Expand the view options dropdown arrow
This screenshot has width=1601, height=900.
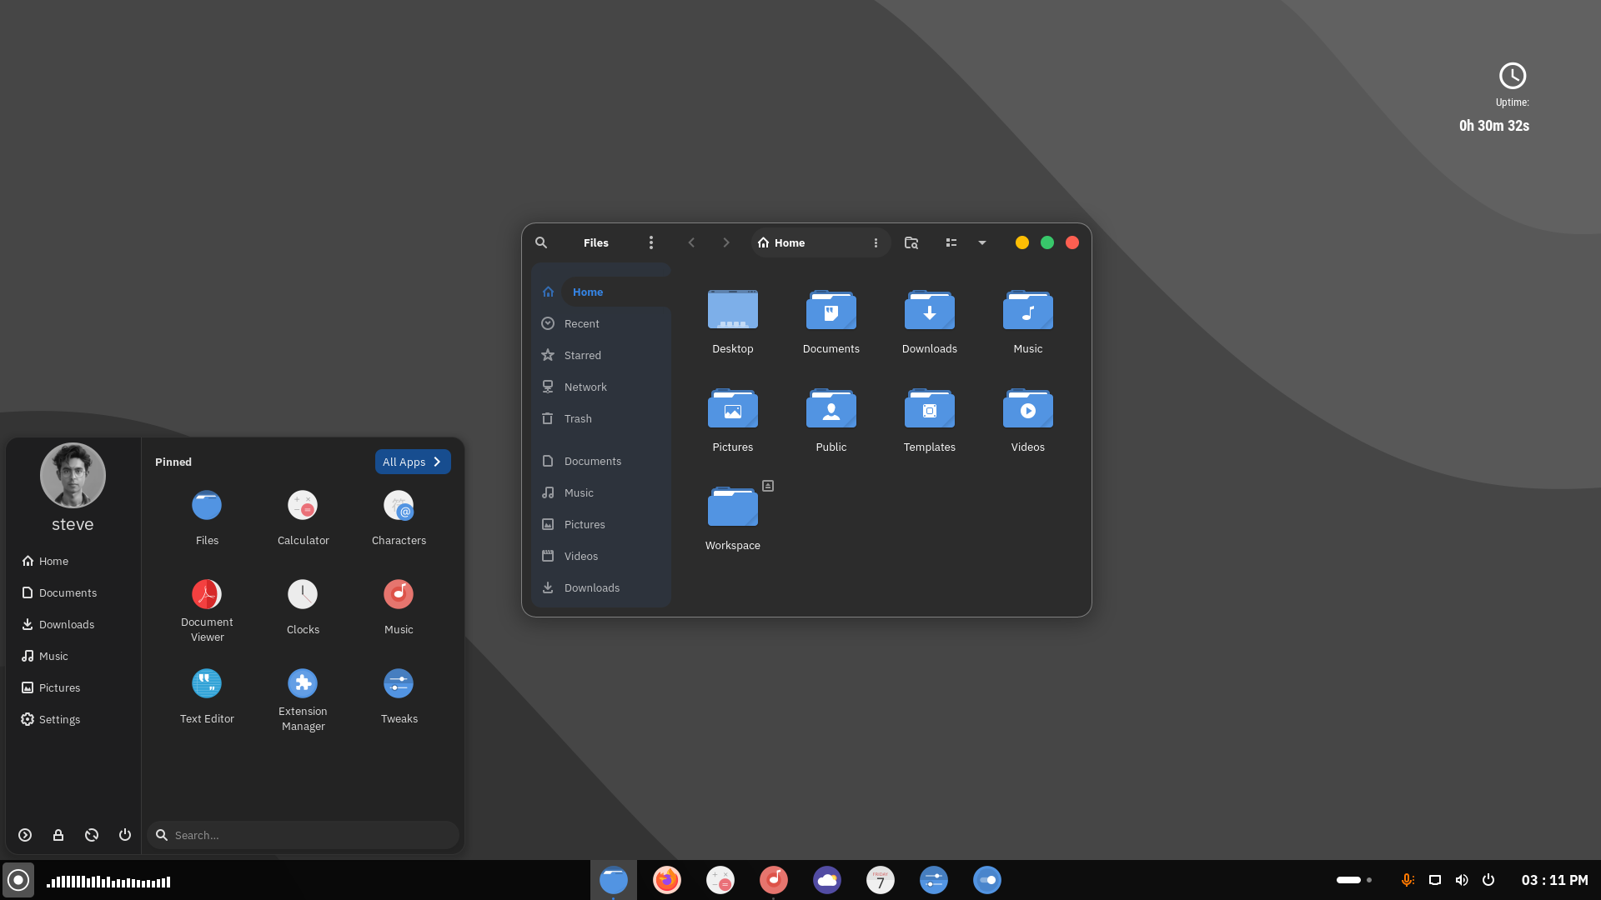[982, 242]
